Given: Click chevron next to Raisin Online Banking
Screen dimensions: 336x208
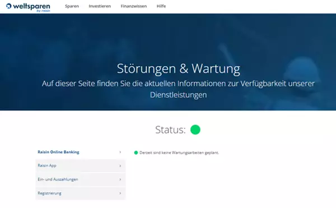Looking at the screenshot, I should [x=120, y=152].
